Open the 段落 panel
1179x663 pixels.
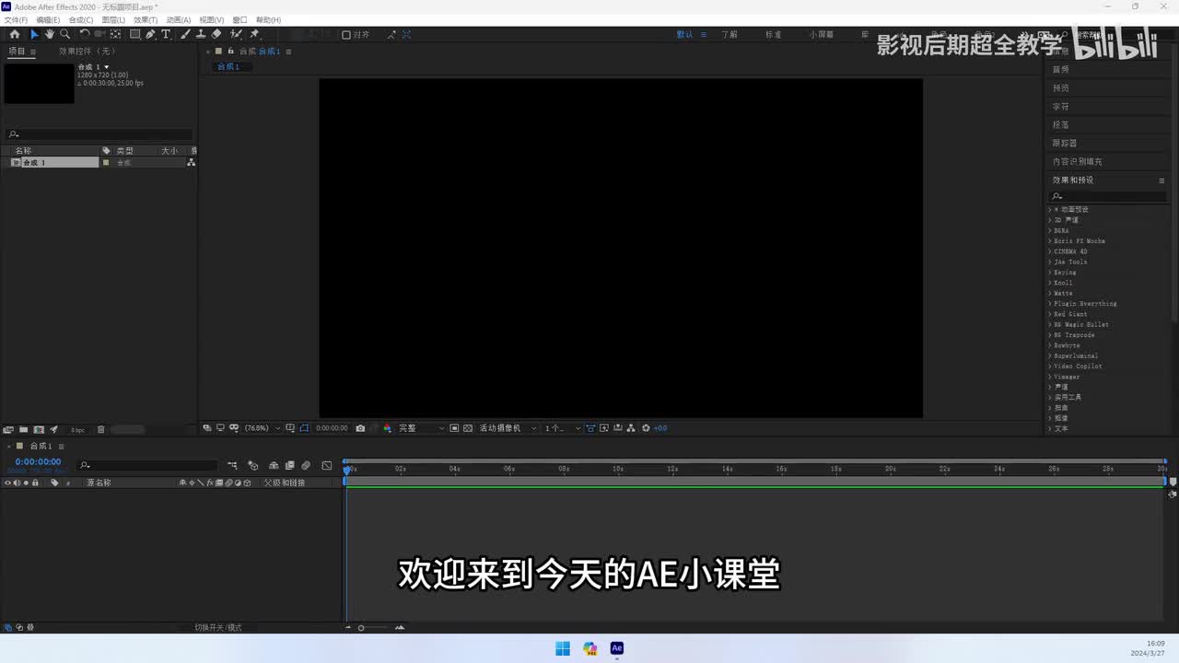click(1061, 124)
